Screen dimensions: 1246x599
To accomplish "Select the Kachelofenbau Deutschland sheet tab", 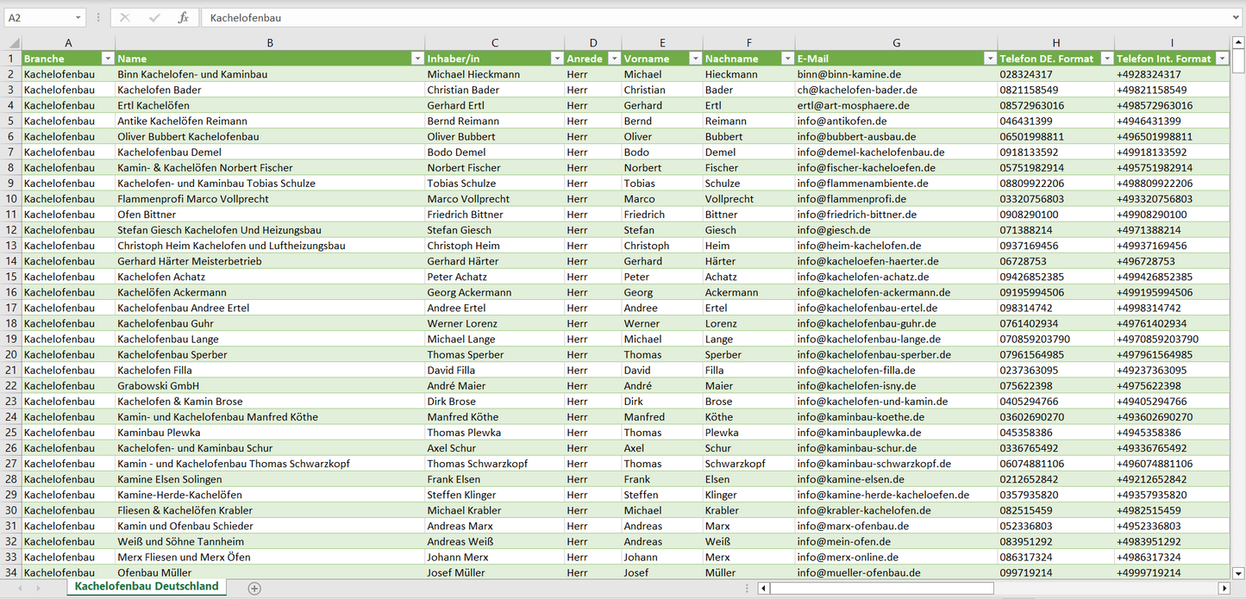I will coord(147,586).
